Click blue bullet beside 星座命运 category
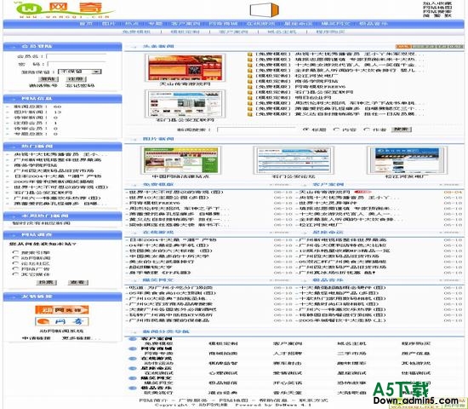The image size is (468, 409). click(133, 368)
